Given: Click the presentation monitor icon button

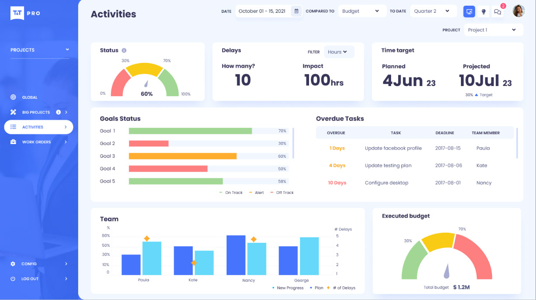Looking at the screenshot, I should pos(469,11).
